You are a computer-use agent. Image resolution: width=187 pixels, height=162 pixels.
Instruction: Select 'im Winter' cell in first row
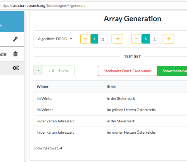click(x=69, y=98)
